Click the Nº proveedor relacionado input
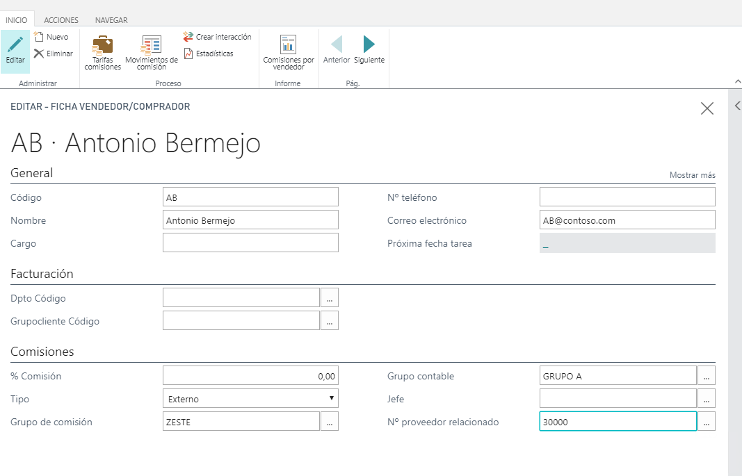The image size is (742, 476). click(x=618, y=421)
